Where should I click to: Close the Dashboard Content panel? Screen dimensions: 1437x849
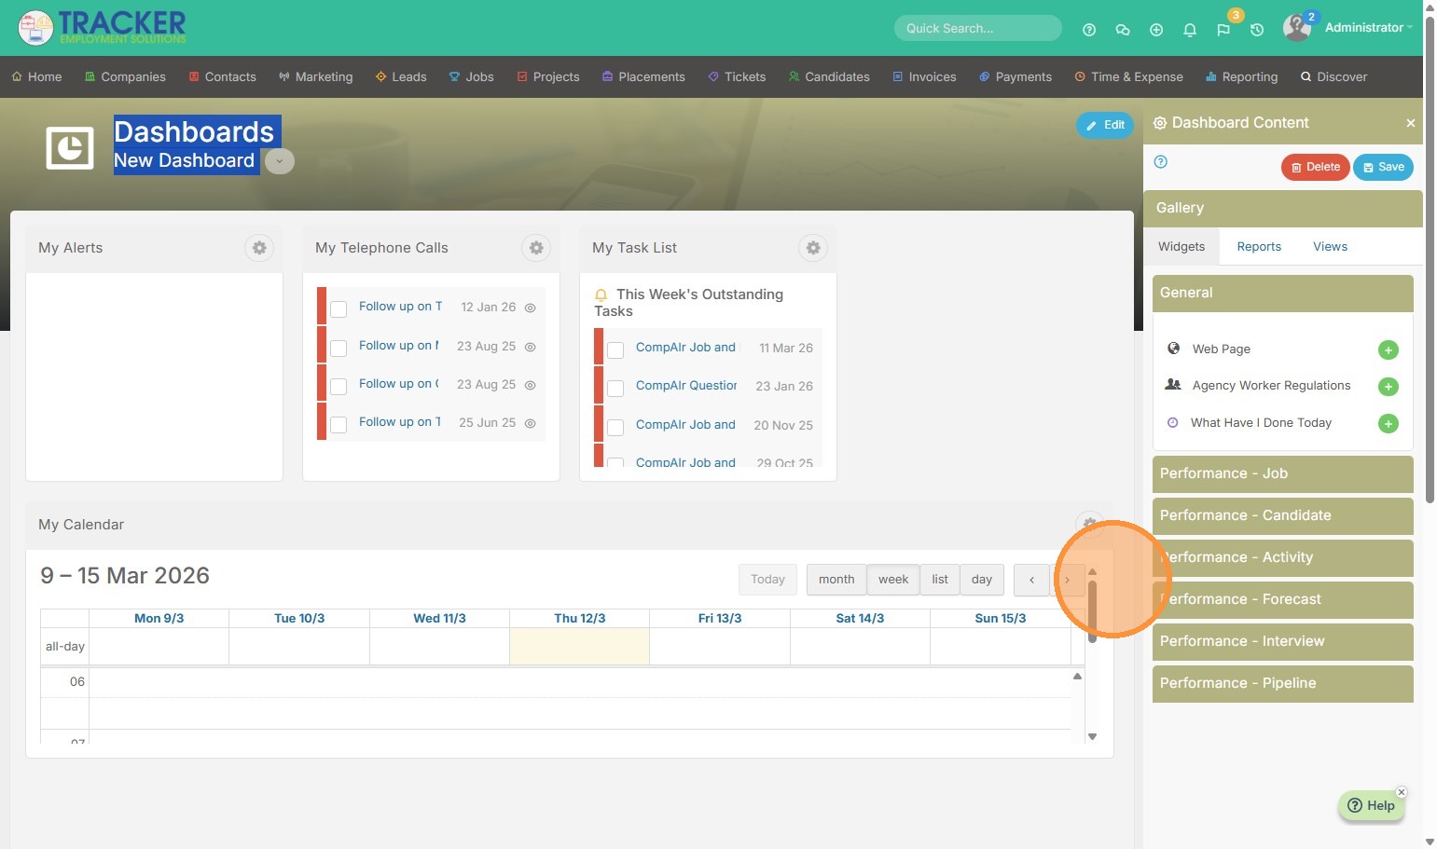[1411, 123]
